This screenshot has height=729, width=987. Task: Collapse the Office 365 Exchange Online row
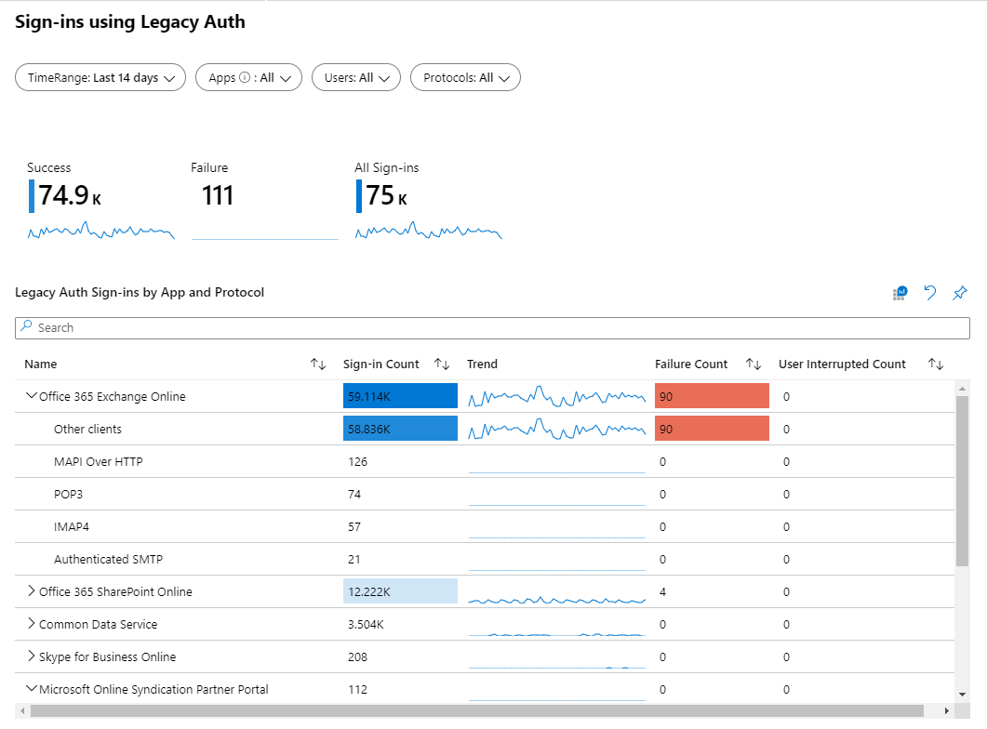[x=31, y=395]
